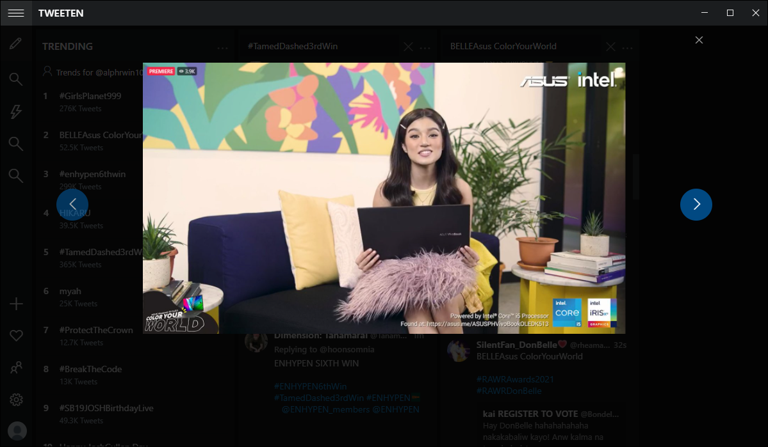Open the accounts people icon in the sidebar

(x=16, y=368)
